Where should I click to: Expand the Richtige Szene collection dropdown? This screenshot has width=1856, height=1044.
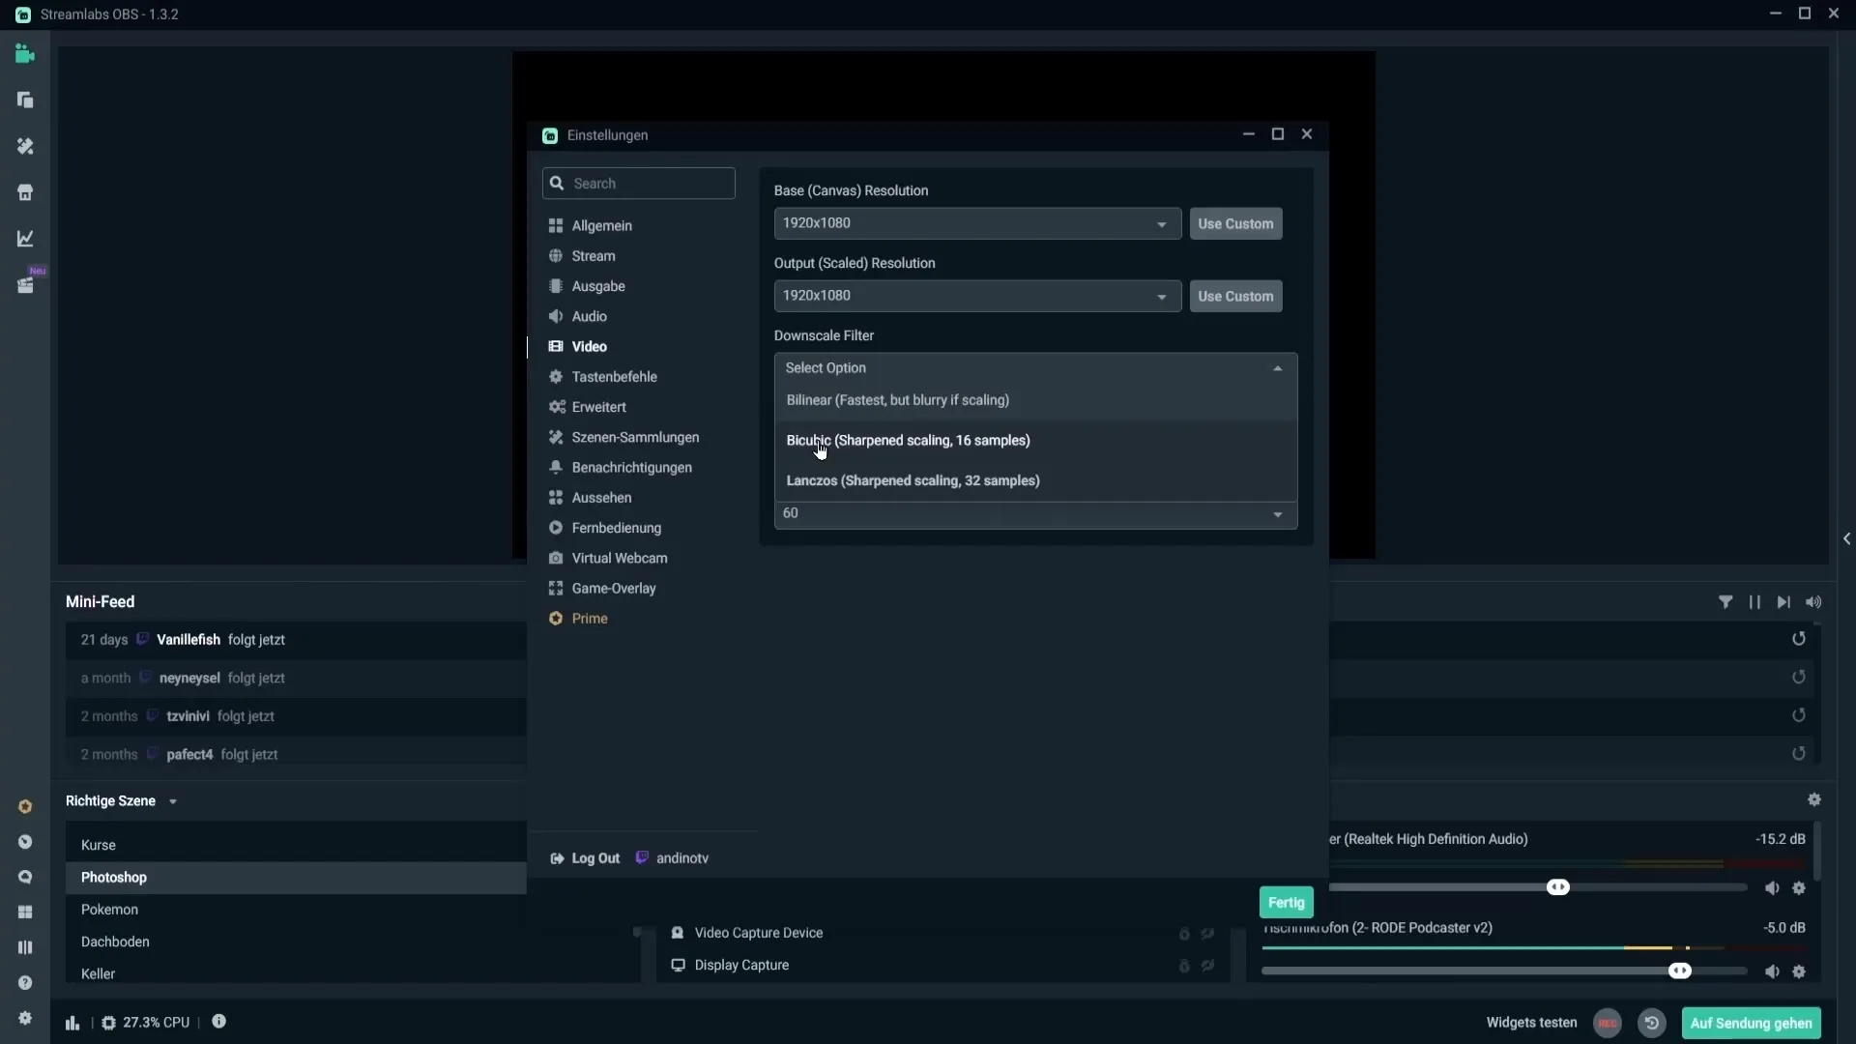(x=173, y=801)
